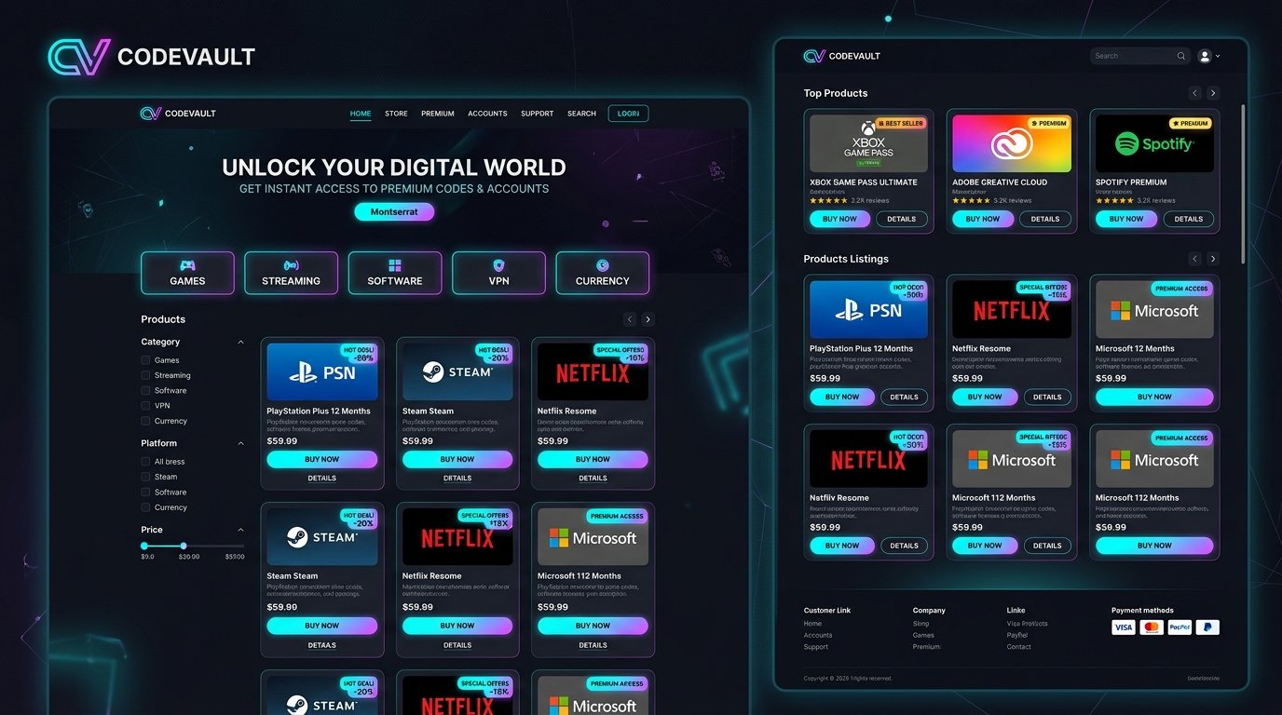The height and width of the screenshot is (715, 1282).
Task: Click the left price slider handle
Action: click(144, 545)
